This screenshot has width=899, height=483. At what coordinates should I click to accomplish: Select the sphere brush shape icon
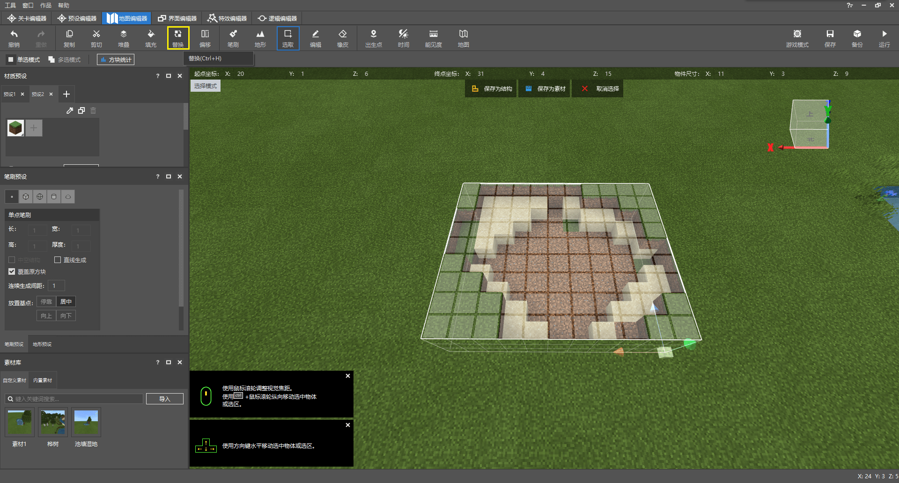[x=40, y=197]
